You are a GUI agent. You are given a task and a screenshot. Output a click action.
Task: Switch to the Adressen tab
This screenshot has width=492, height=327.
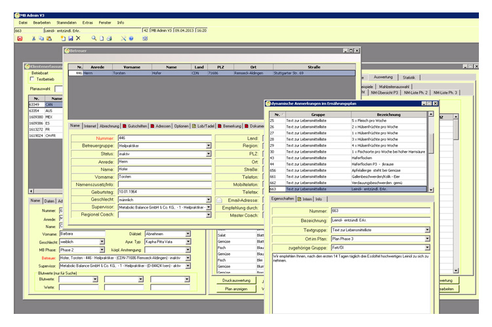161,126
